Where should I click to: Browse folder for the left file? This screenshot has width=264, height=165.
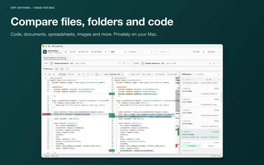(124, 63)
